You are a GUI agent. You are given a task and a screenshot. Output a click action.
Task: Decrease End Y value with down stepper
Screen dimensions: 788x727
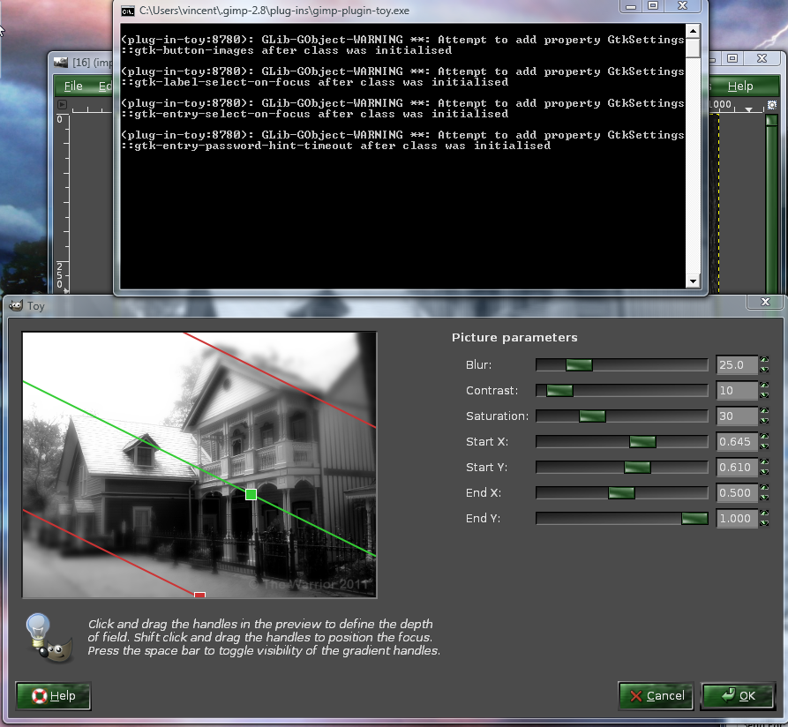click(x=764, y=523)
